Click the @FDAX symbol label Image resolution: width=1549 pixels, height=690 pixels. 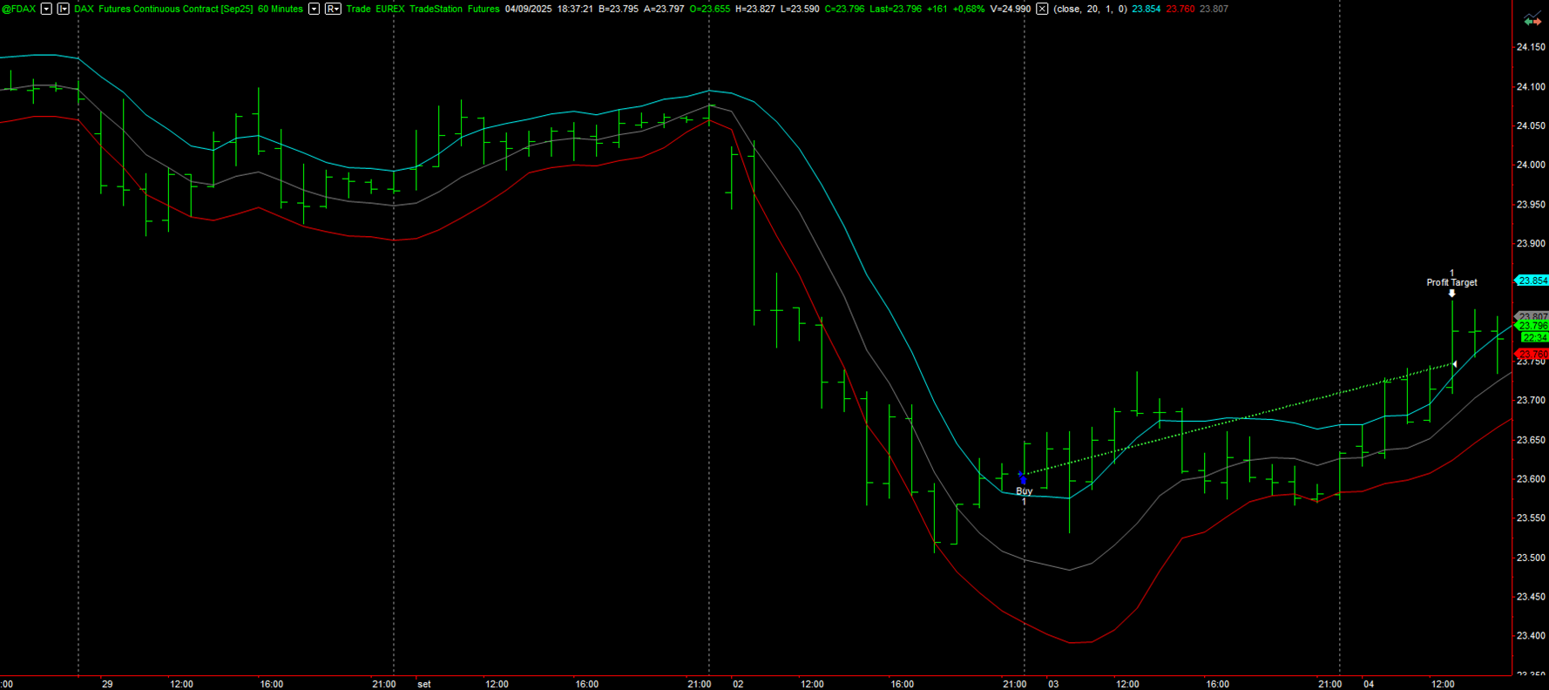click(18, 9)
